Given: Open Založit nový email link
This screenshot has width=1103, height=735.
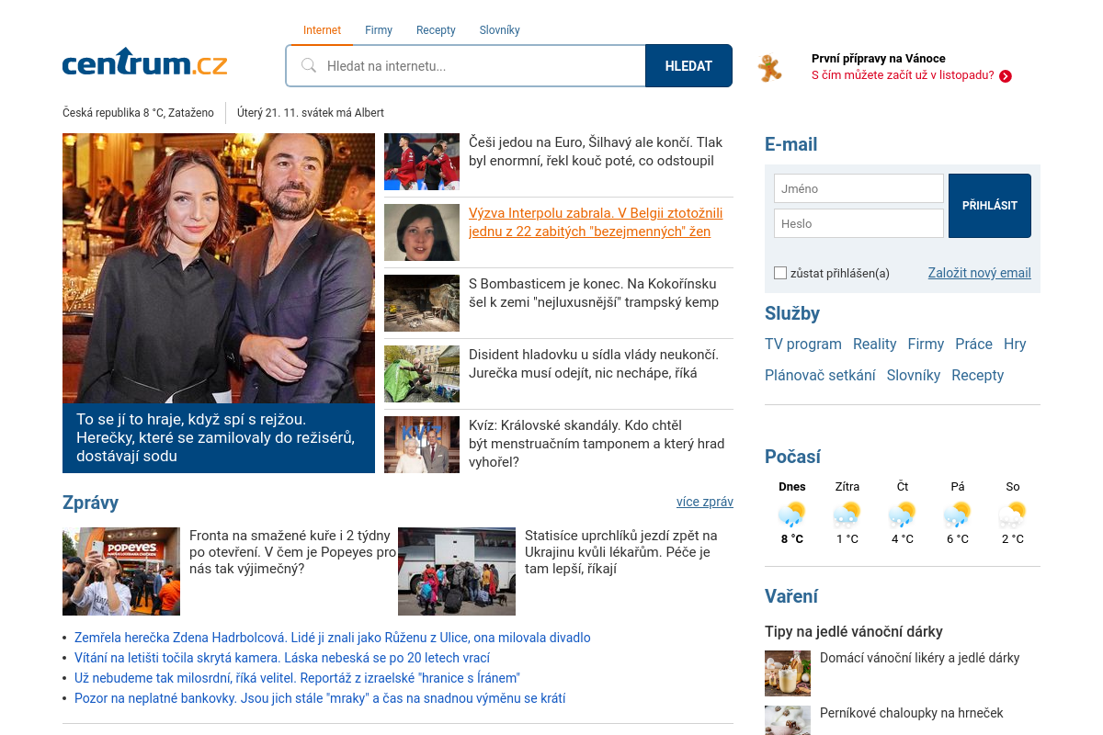Looking at the screenshot, I should 979,273.
